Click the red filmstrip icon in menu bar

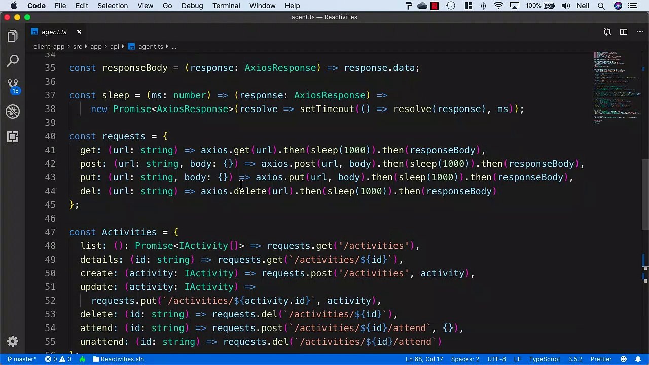click(435, 6)
